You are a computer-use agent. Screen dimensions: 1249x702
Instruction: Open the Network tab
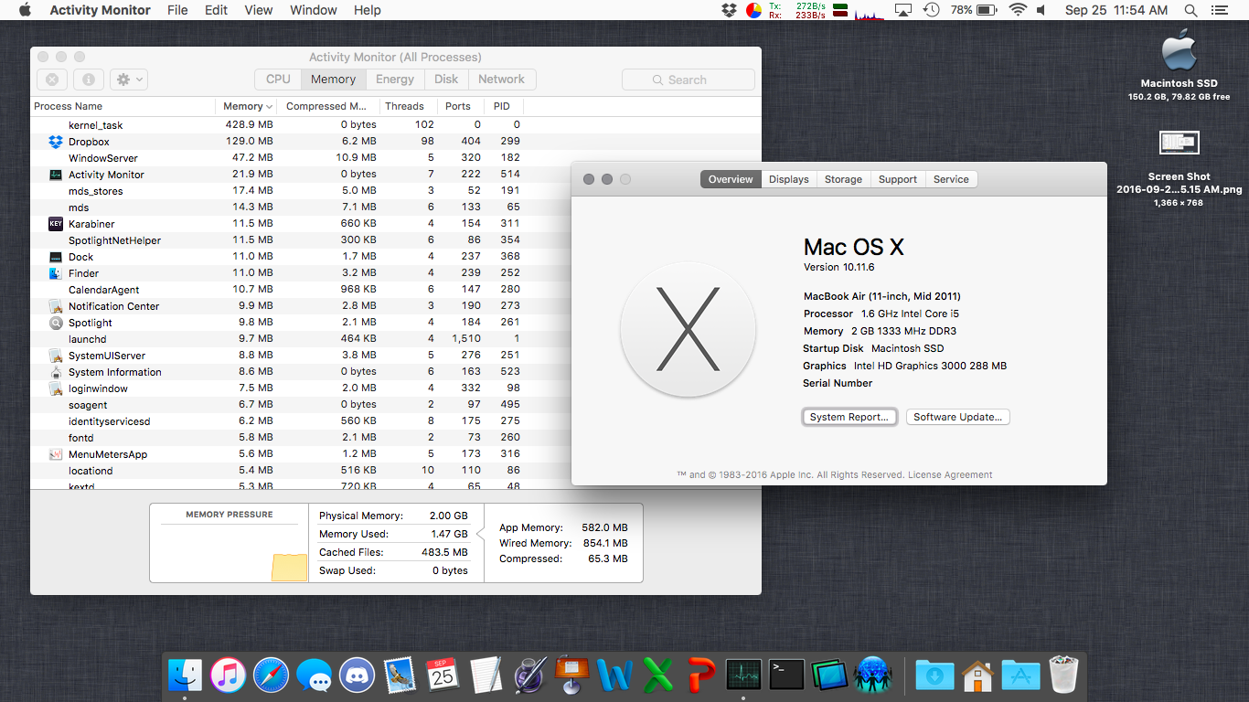501,80
